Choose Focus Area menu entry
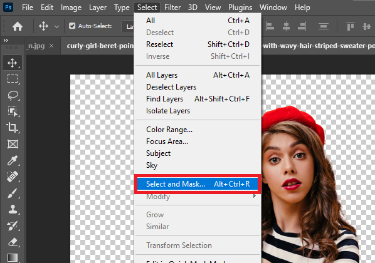Image resolution: width=375 pixels, height=263 pixels. (x=198, y=142)
